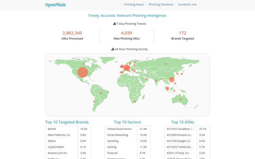Open the Phishing Database link

(x=161, y=5)
